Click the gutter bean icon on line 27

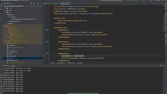click(x=47, y=42)
